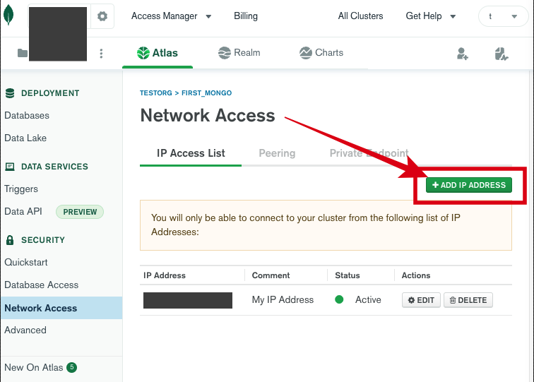Click the Add IP Address button
534x382 pixels.
pos(468,185)
